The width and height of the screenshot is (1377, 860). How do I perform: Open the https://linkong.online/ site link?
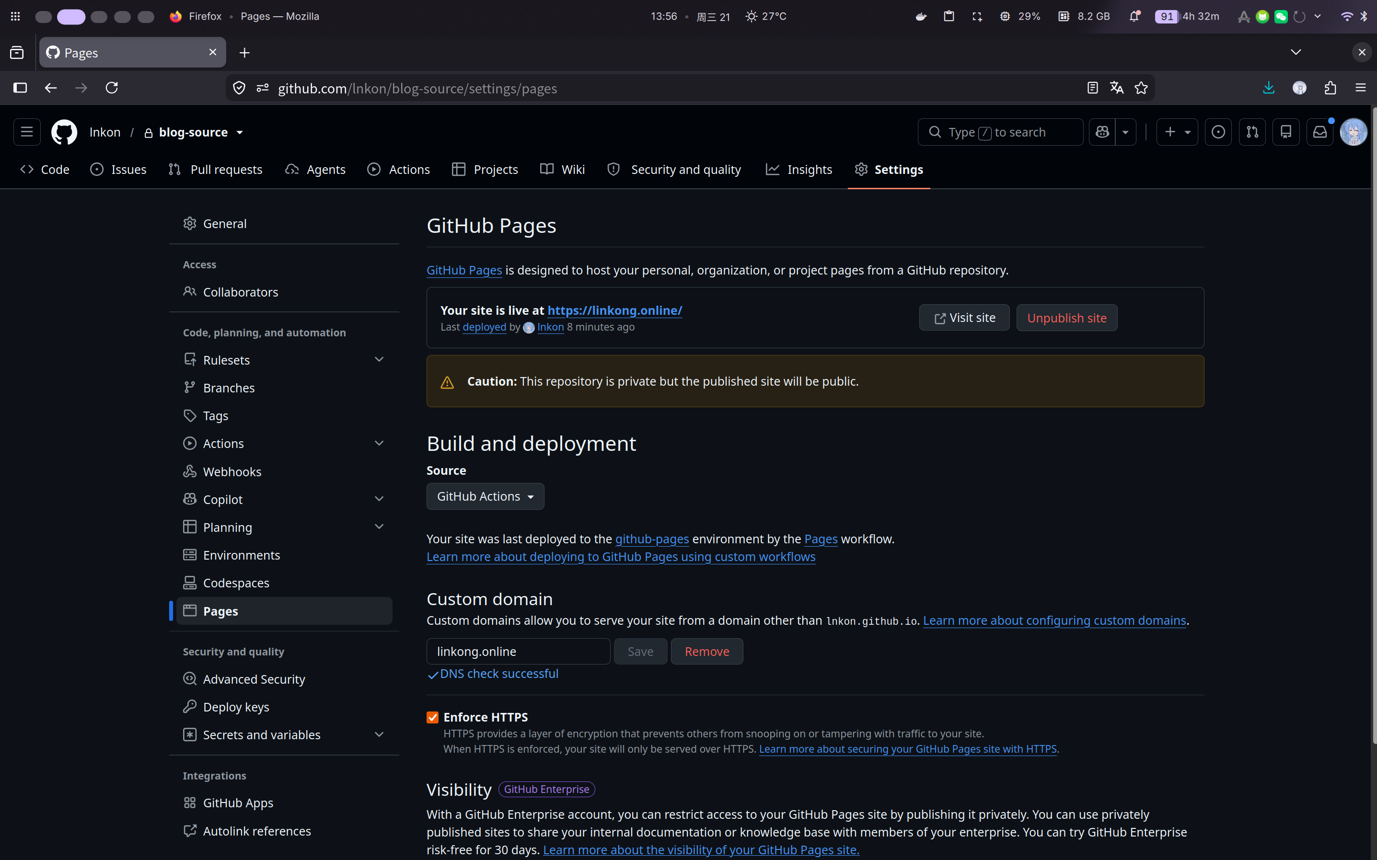click(x=614, y=310)
